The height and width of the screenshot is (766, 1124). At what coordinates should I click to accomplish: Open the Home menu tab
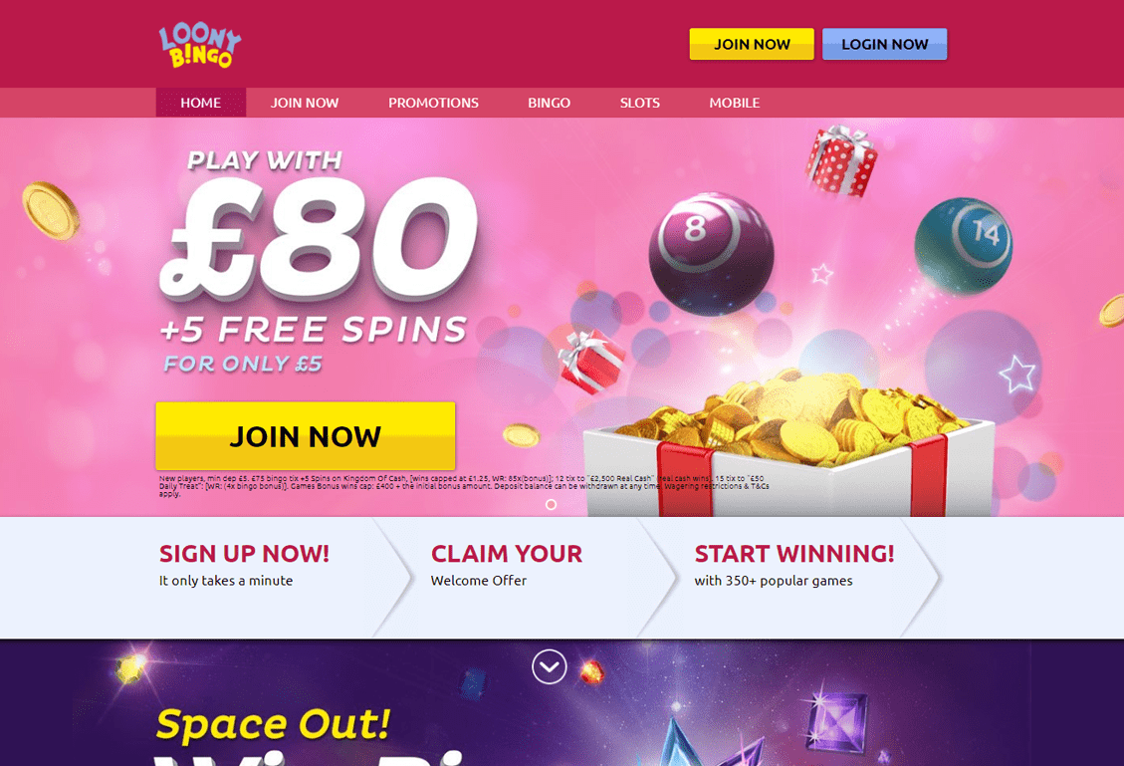pos(201,103)
